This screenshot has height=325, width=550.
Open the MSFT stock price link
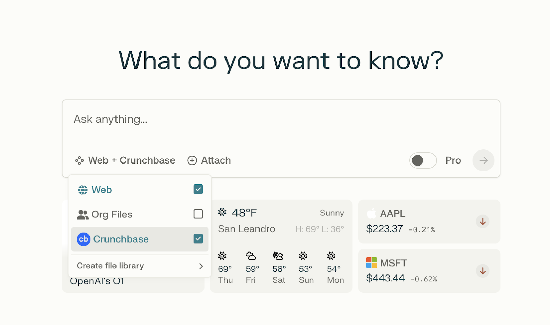(x=385, y=278)
